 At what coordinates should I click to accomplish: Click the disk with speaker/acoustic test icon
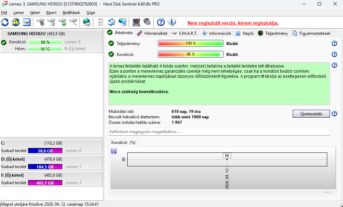(x=40, y=22)
